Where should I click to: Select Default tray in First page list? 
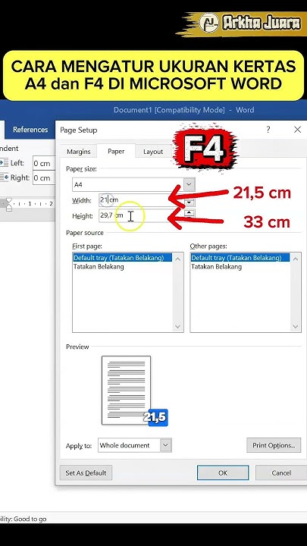[x=123, y=258]
